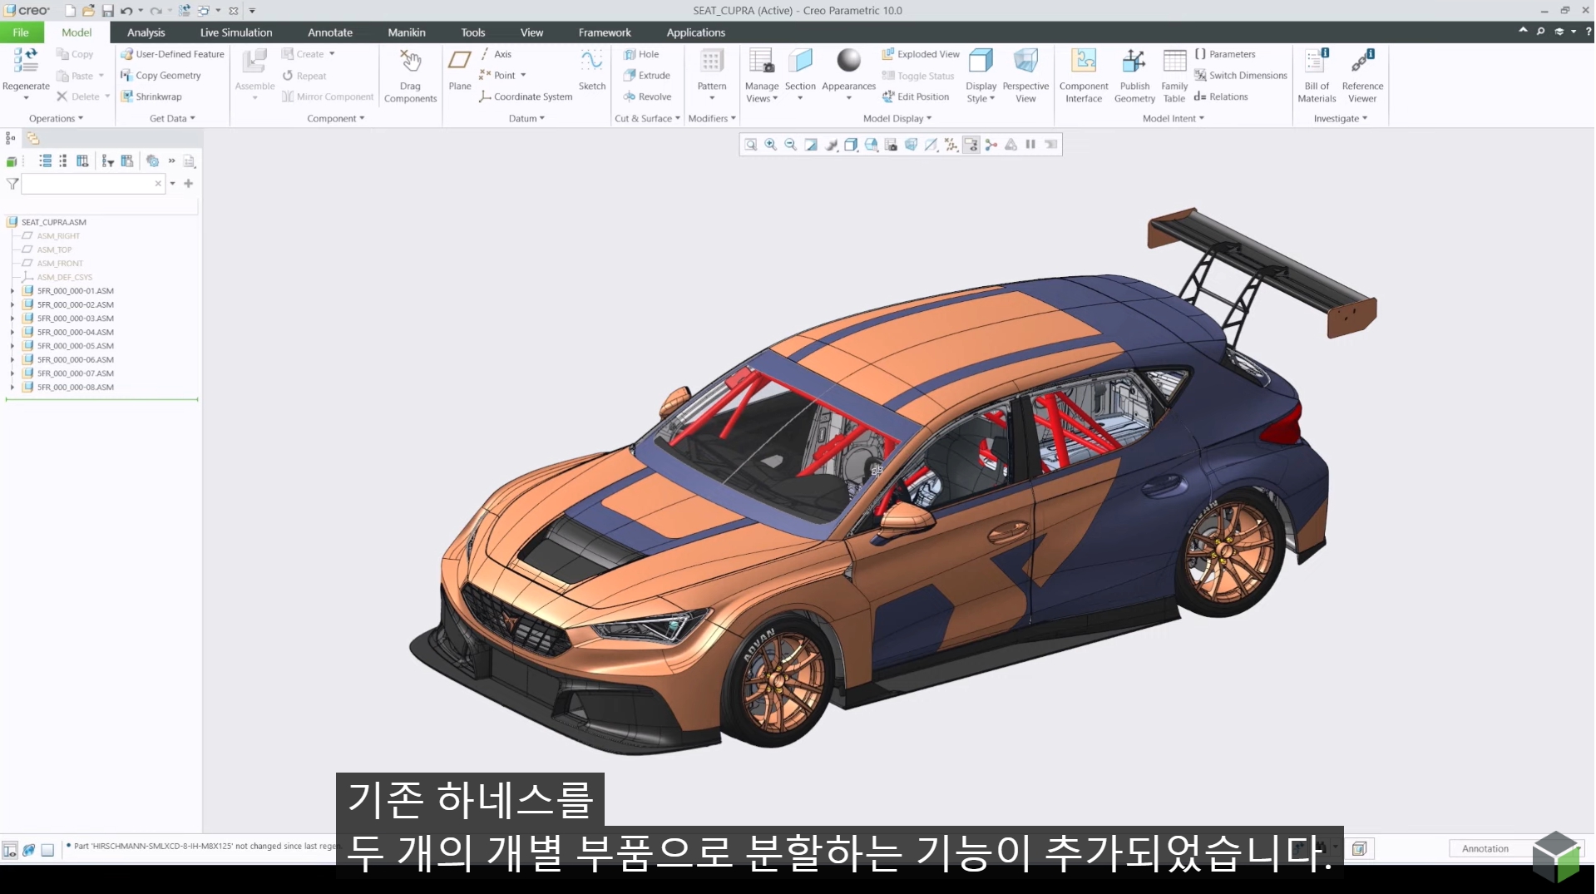The width and height of the screenshot is (1596, 894).
Task: Click Undo in quick access toolbar
Action: (x=126, y=11)
